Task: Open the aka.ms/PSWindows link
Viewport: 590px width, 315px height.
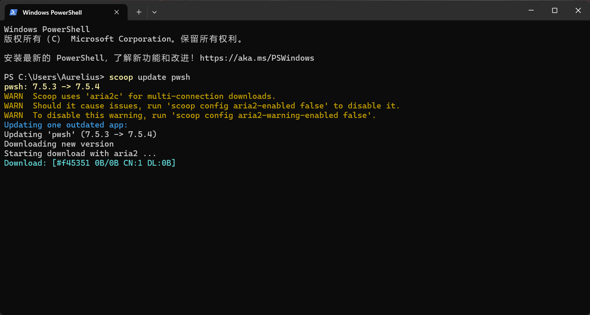Action: click(257, 58)
